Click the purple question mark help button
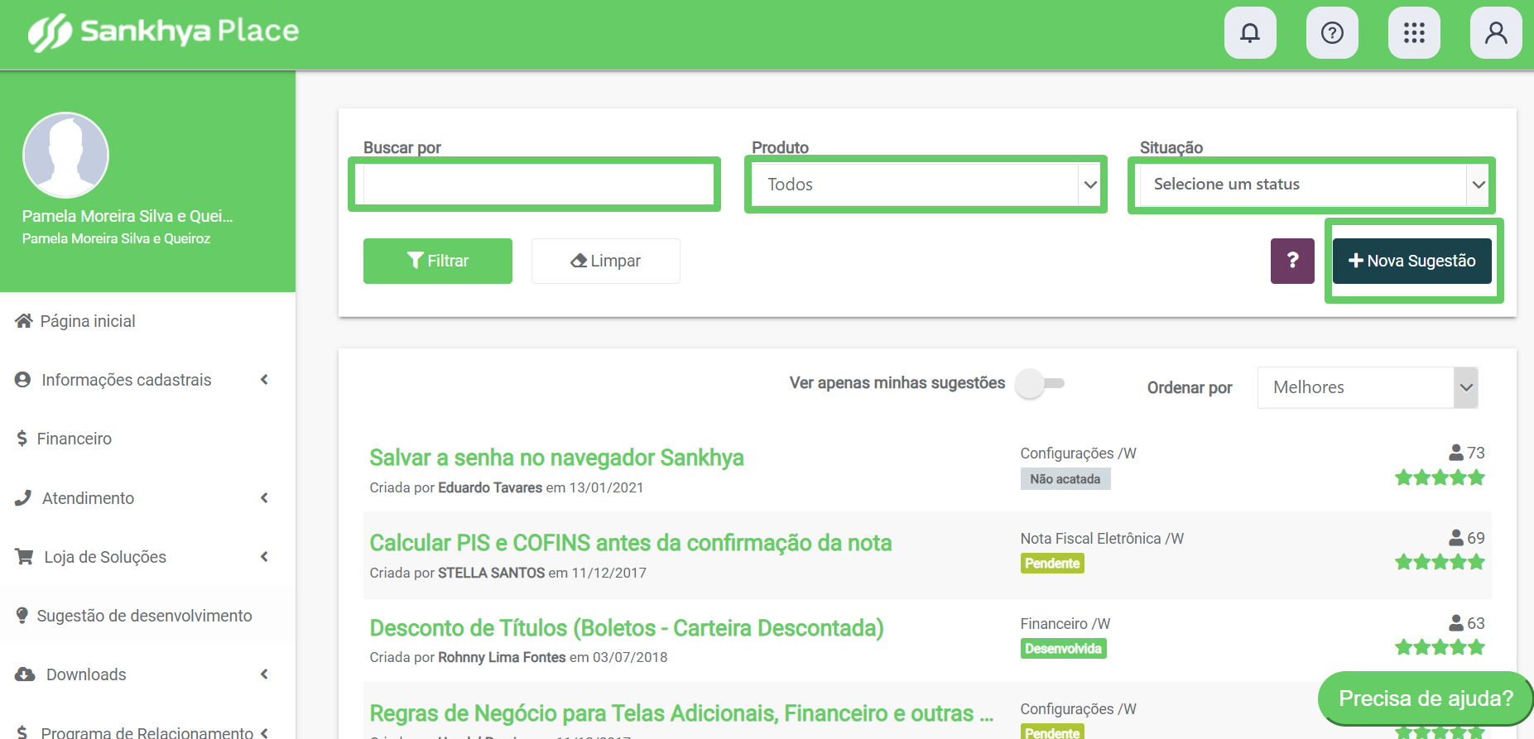The width and height of the screenshot is (1534, 739). [x=1292, y=262]
